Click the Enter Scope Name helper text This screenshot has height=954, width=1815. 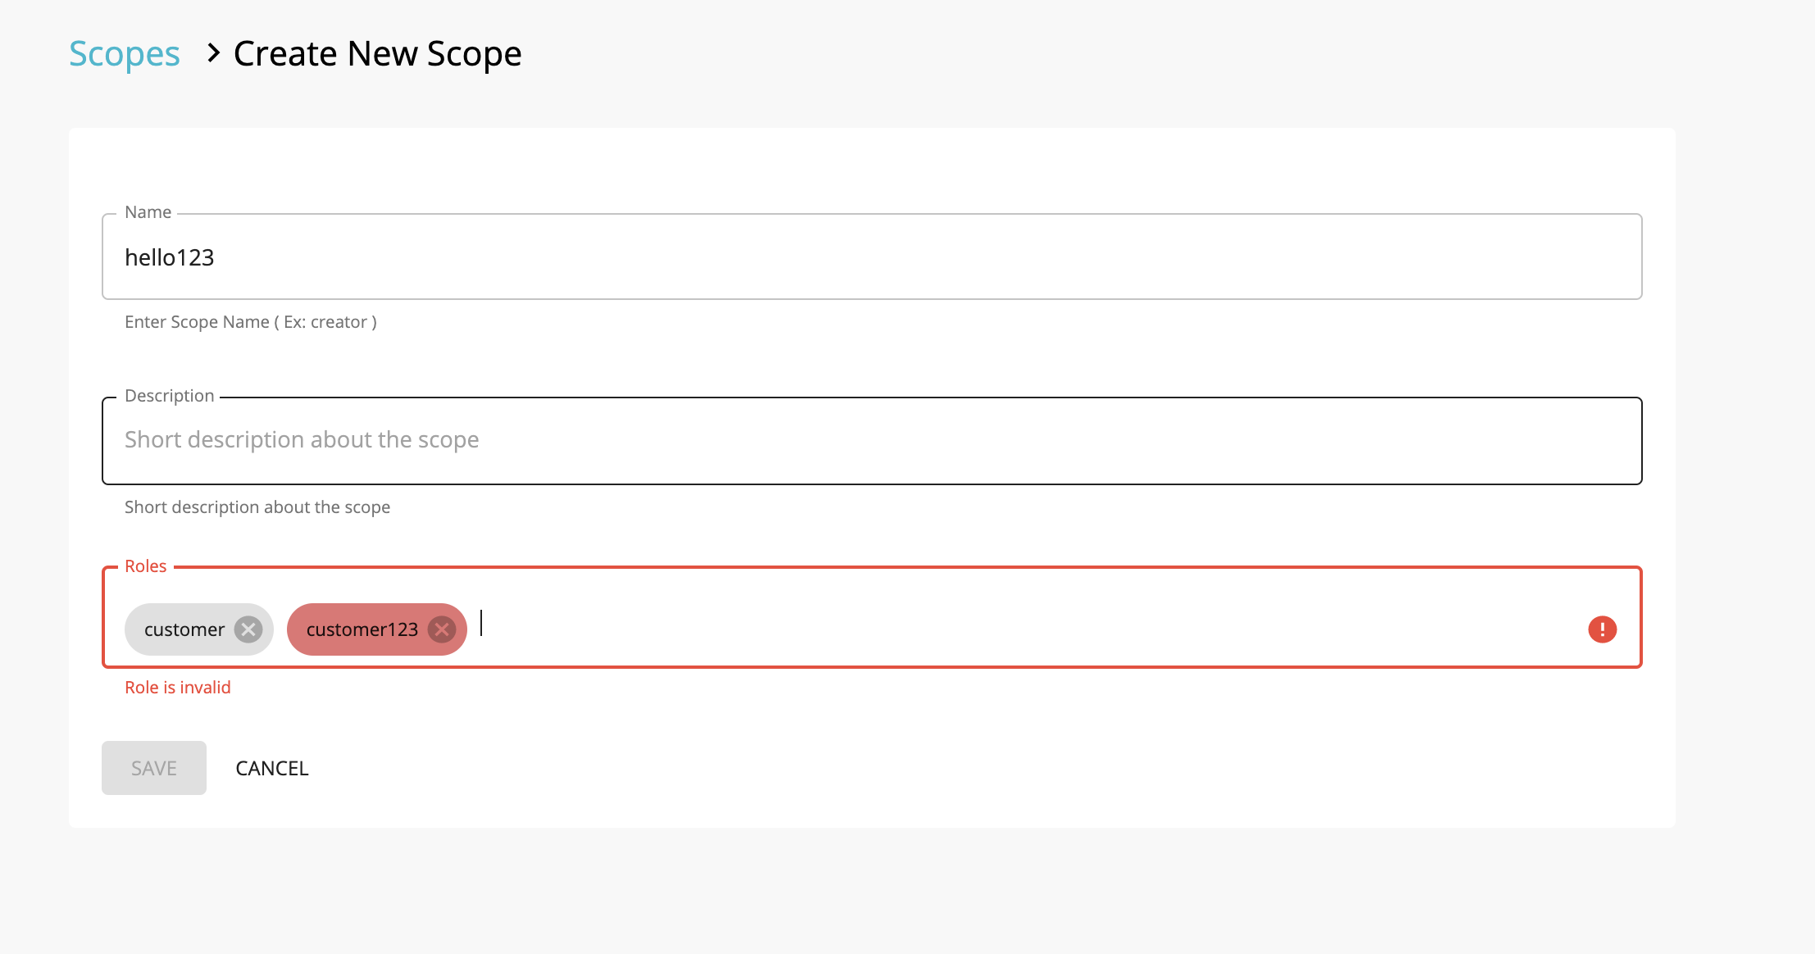click(250, 321)
